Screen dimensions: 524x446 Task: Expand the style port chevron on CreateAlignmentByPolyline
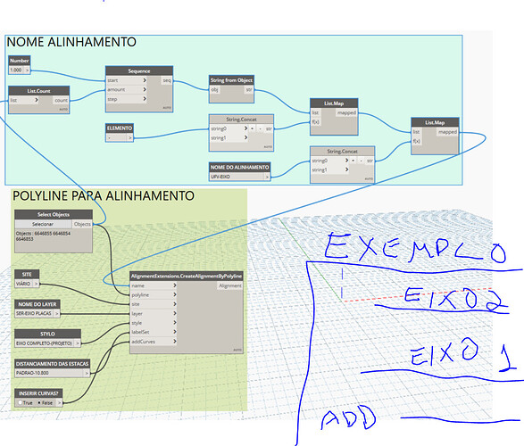[174, 323]
